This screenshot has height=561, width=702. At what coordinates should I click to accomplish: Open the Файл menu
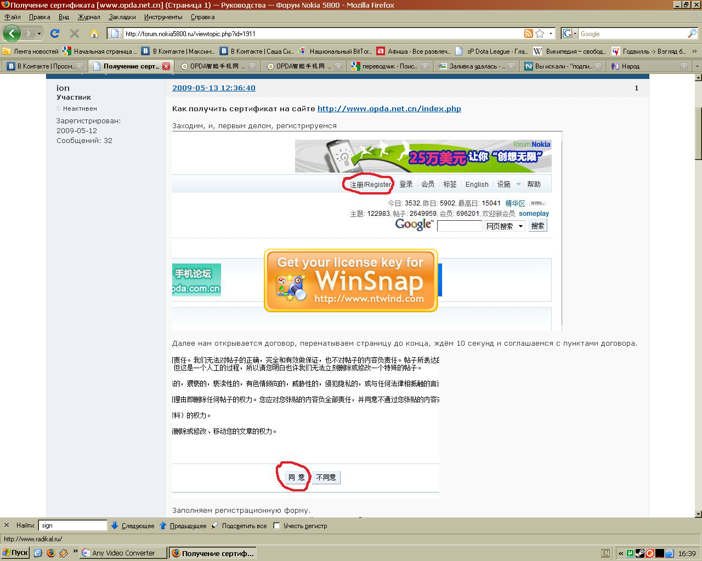coord(13,17)
